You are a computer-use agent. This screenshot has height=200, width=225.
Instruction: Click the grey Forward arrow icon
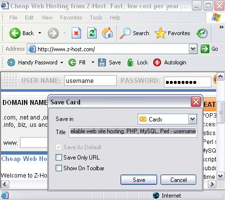(53, 33)
